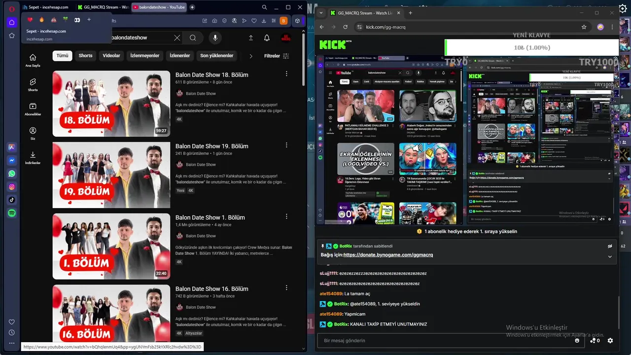Open WhatsApp in Opera sidebar
631x355 pixels.
12,174
